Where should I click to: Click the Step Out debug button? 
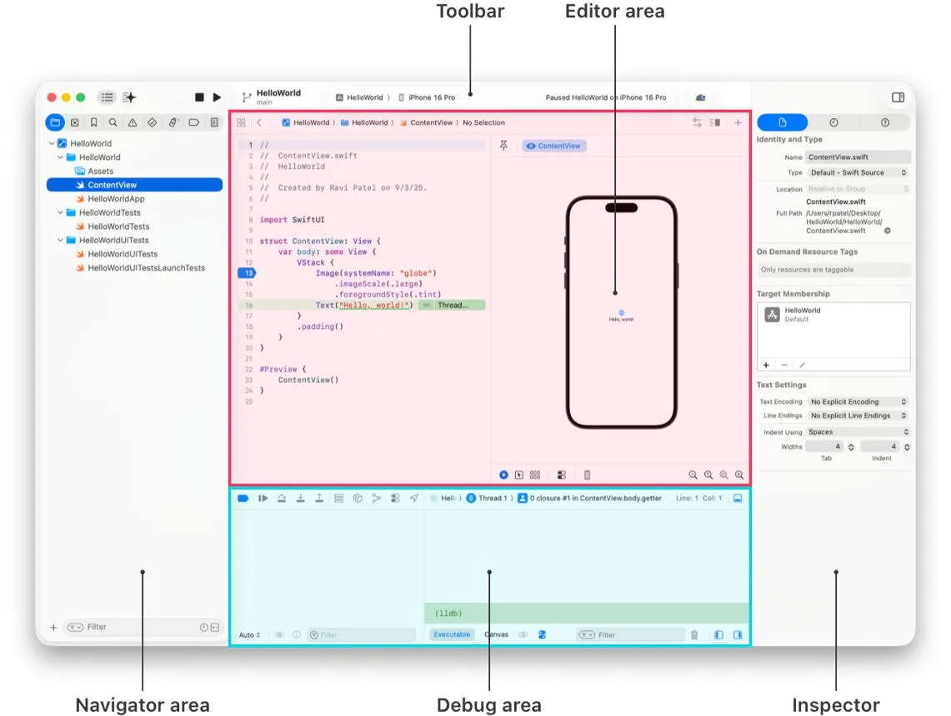(319, 498)
